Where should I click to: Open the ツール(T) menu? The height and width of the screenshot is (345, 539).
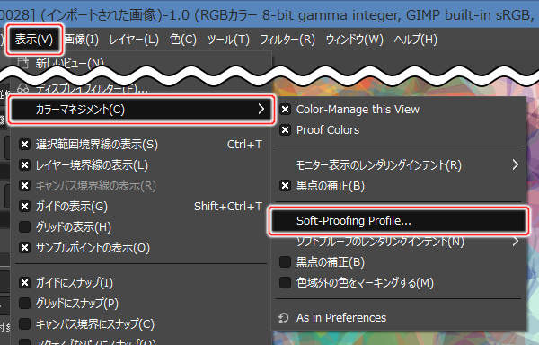228,40
